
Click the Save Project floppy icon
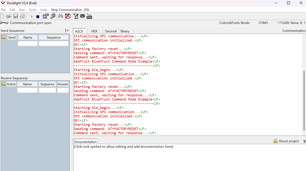pos(16,16)
